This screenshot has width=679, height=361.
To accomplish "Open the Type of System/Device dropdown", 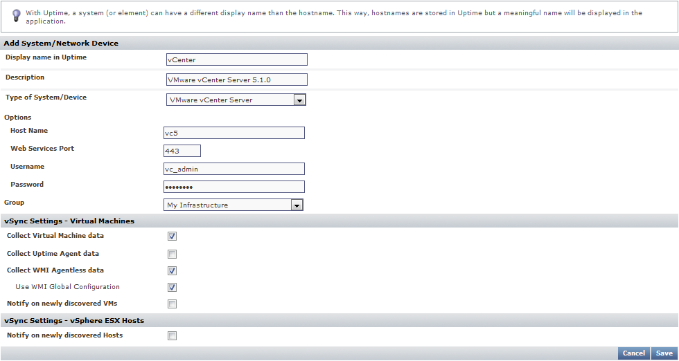I will pos(299,100).
